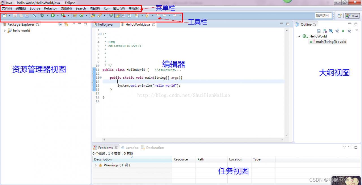Click the Save icon in toolbar
Viewport: 362px width, 185px height.
[15, 16]
